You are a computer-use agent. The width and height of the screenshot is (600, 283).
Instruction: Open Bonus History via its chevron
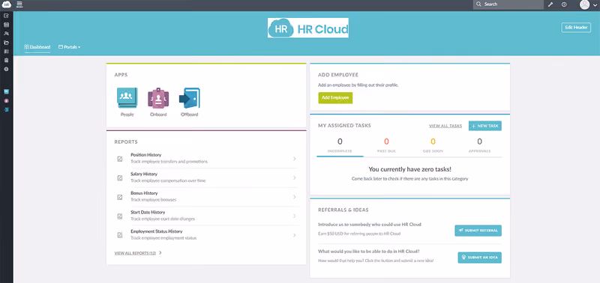coord(294,197)
